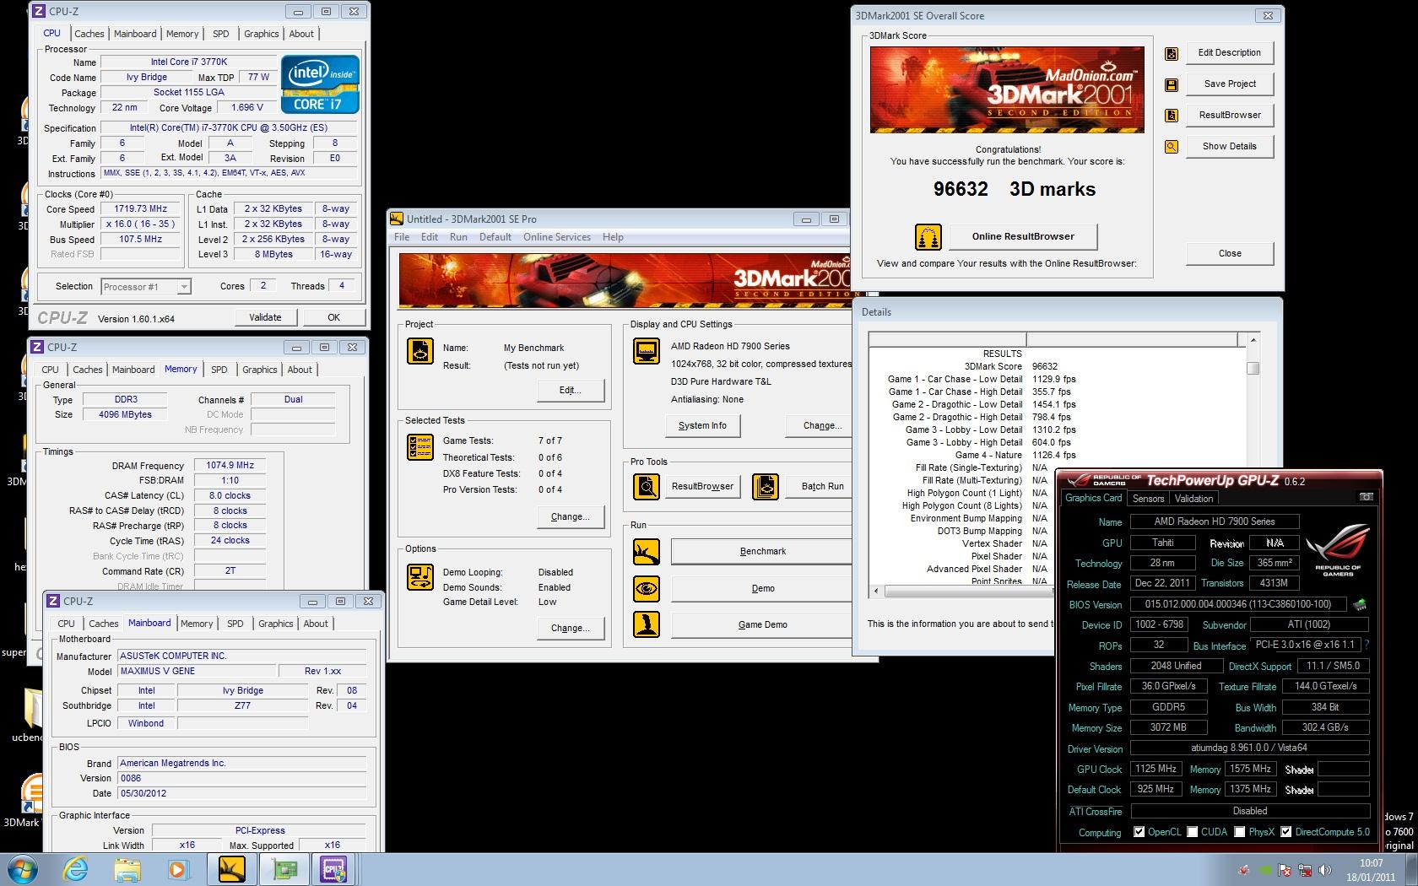
Task: Click the Batch Run icon in Pro Tools
Action: 766,487
